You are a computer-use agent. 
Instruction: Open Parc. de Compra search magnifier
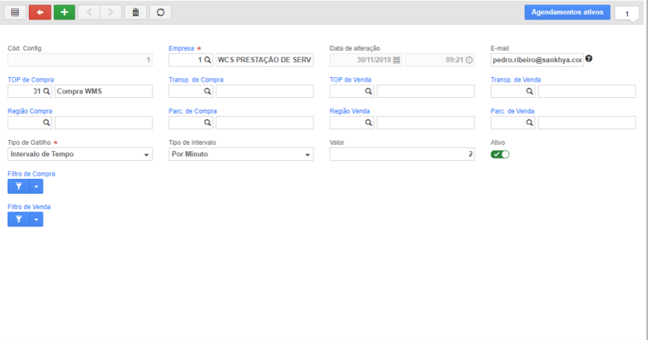[207, 123]
